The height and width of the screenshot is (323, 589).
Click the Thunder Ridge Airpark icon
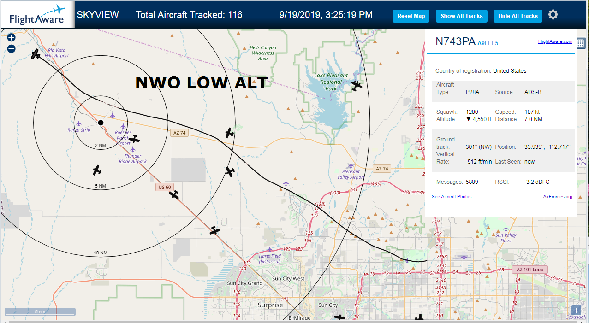133,149
